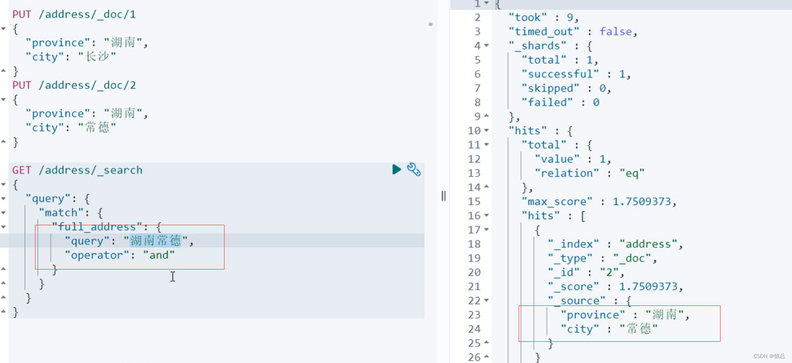
Task: Click province "湖南" in doc 2 body
Action: (123, 113)
